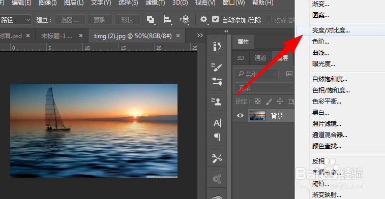The image size is (385, 199).
Task: Hide the 背景 layer with eye icon
Action: click(240, 115)
